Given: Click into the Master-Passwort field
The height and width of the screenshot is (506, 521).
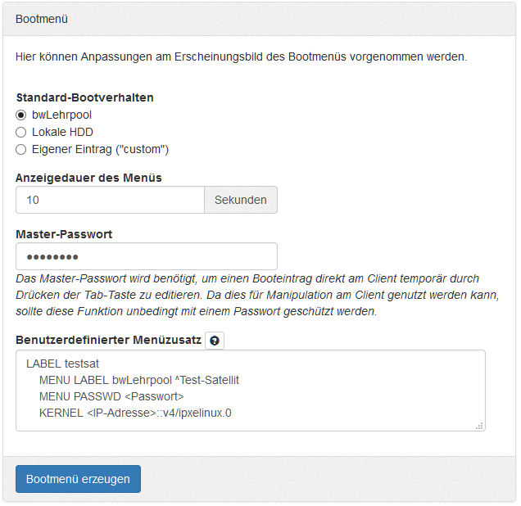Looking at the screenshot, I should click(147, 256).
